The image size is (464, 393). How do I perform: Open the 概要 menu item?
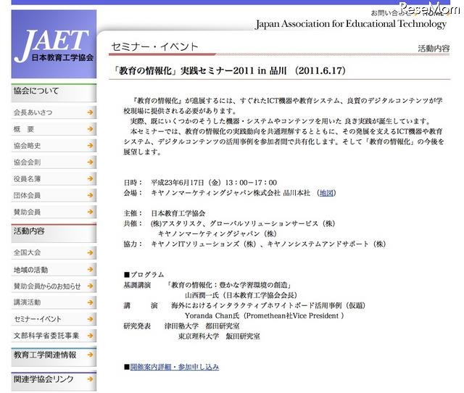coord(24,129)
